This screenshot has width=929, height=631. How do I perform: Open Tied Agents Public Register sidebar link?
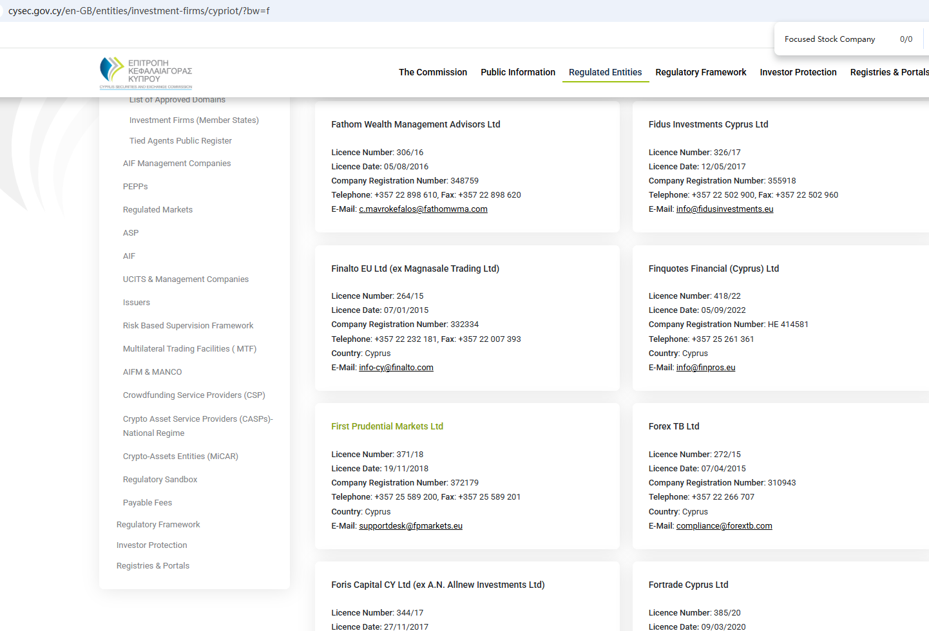180,141
